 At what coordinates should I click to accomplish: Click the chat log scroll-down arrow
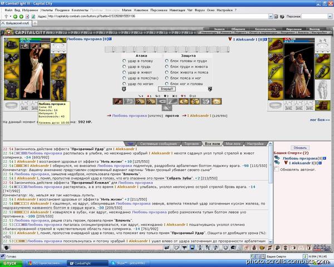point(271,241)
